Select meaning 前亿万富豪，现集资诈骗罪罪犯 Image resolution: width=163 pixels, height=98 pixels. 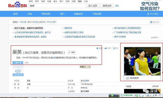(29, 28)
